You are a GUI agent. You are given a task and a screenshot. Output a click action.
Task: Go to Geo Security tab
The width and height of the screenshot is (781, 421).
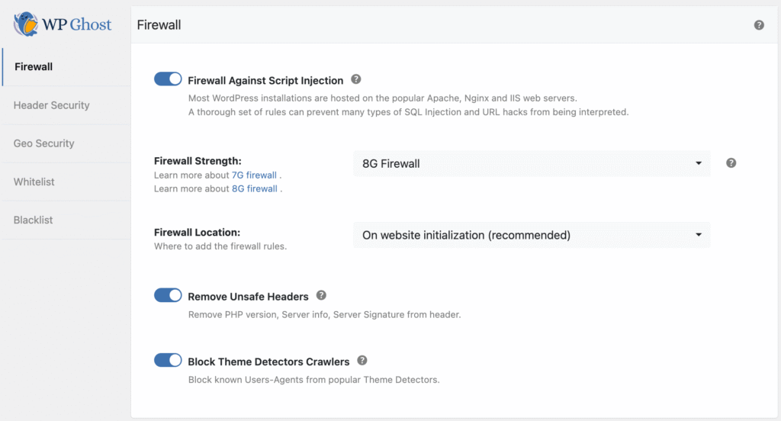click(x=66, y=143)
